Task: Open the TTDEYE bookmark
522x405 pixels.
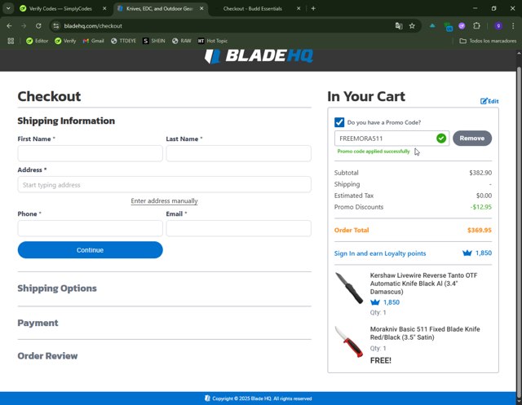Action: pos(123,41)
